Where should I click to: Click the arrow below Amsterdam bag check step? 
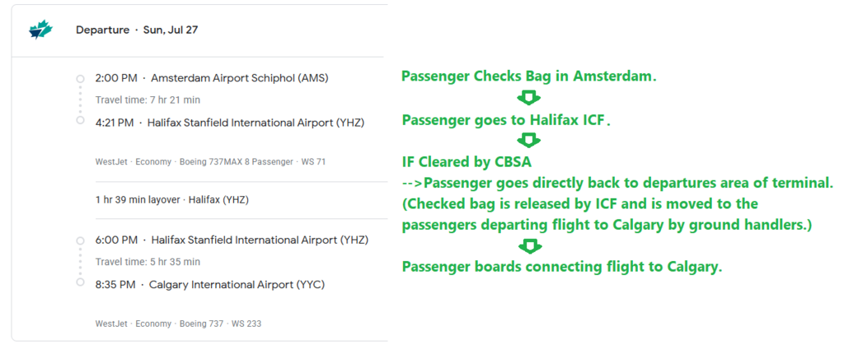tap(529, 99)
